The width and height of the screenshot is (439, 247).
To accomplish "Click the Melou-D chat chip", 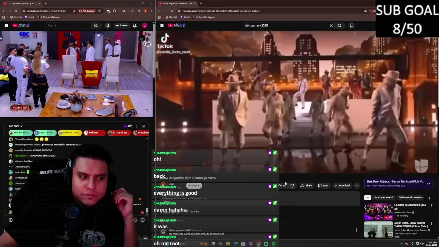I will [x=94, y=133].
